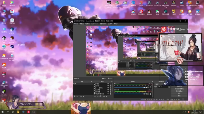Open WeChat green bubble desktop shortcut
This screenshot has width=204, height=114.
(157, 12)
